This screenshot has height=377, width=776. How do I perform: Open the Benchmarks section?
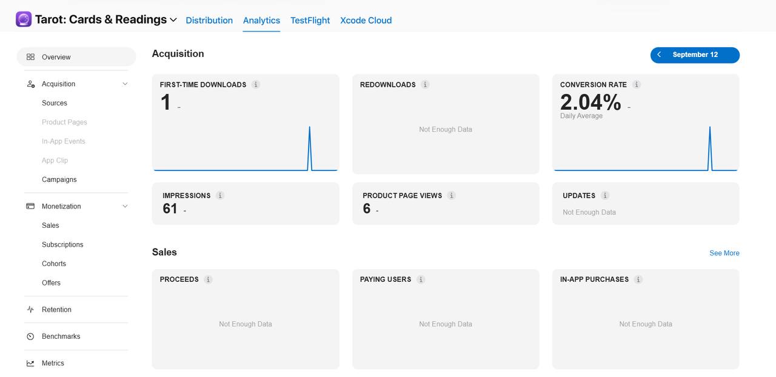pos(61,336)
